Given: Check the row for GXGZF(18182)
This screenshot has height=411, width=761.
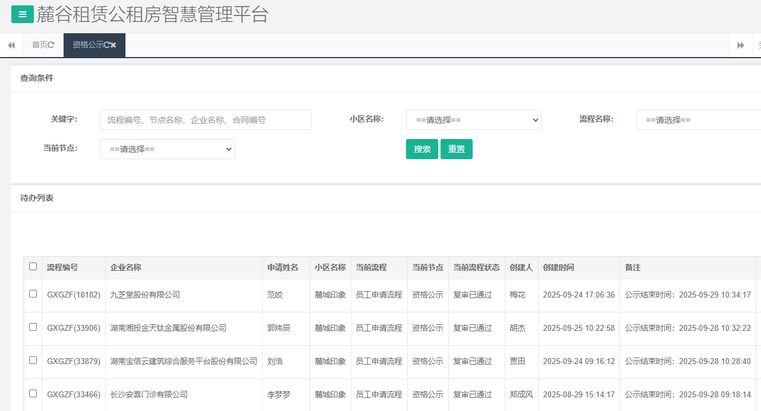Looking at the screenshot, I should coord(33,294).
